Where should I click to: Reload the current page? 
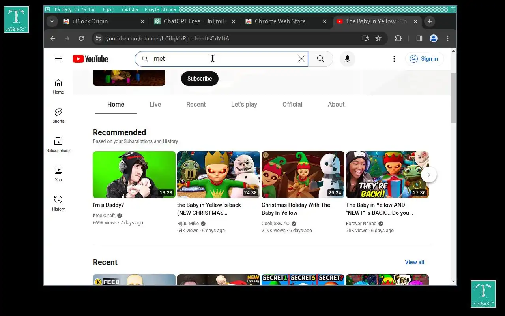(x=81, y=38)
